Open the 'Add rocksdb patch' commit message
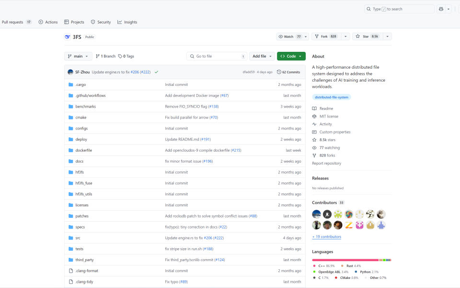 pyautogui.click(x=206, y=216)
